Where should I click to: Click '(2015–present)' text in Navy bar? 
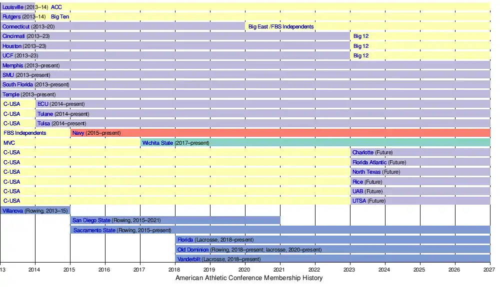pyautogui.click(x=103, y=133)
